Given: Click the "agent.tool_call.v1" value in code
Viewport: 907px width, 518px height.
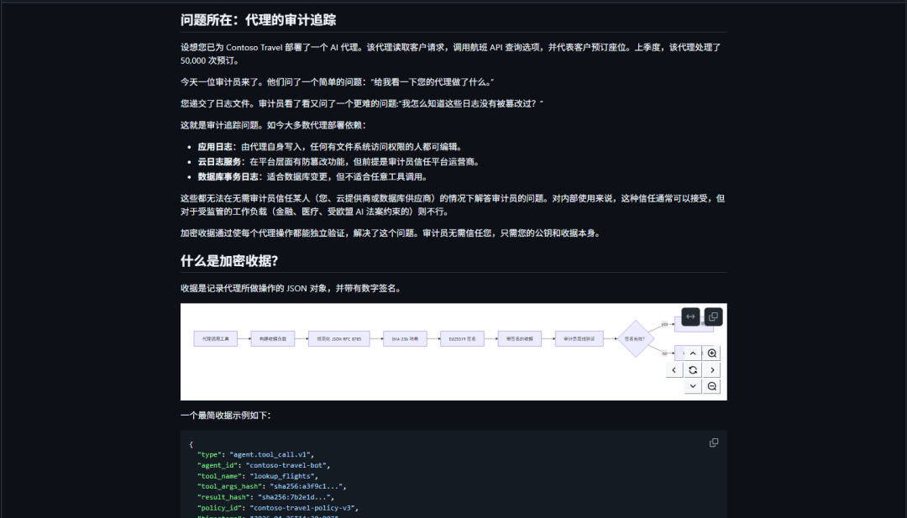Looking at the screenshot, I should click(270, 454).
